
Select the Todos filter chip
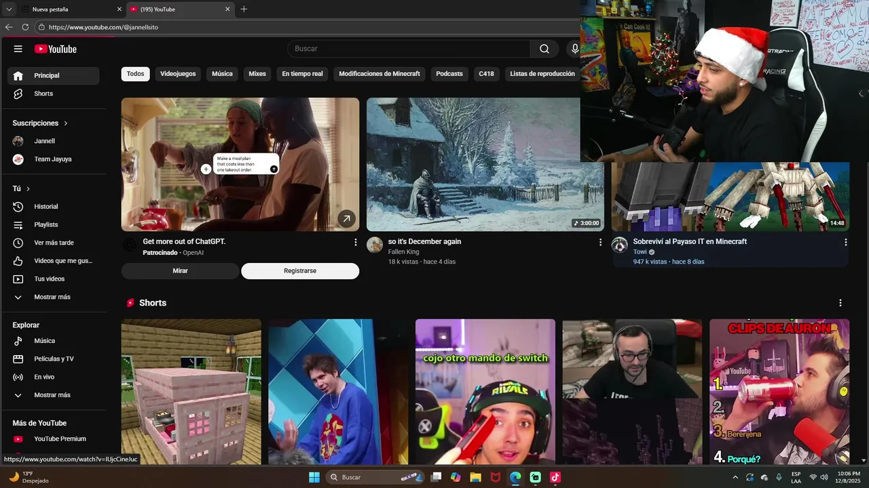tap(135, 74)
